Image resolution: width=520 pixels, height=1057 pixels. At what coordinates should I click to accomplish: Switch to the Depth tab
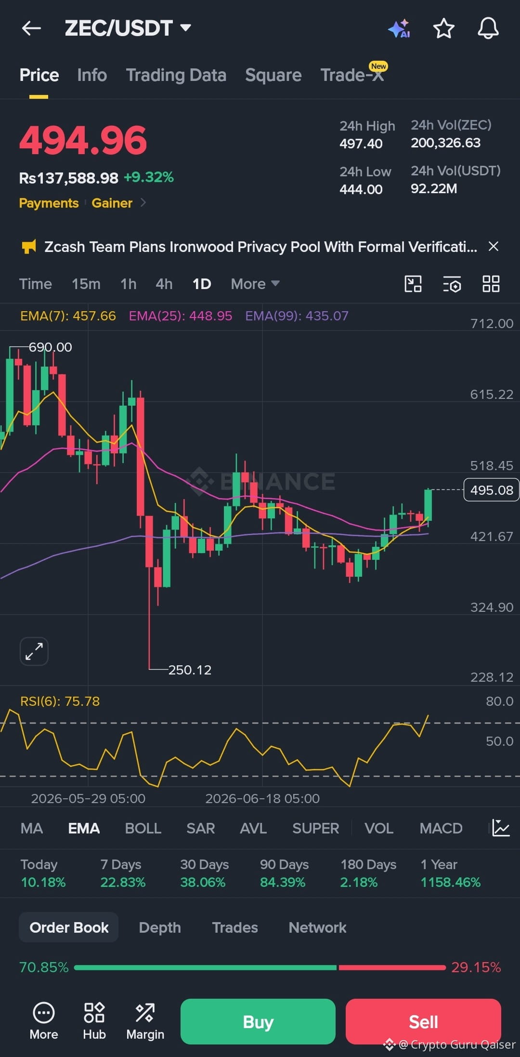click(x=160, y=927)
